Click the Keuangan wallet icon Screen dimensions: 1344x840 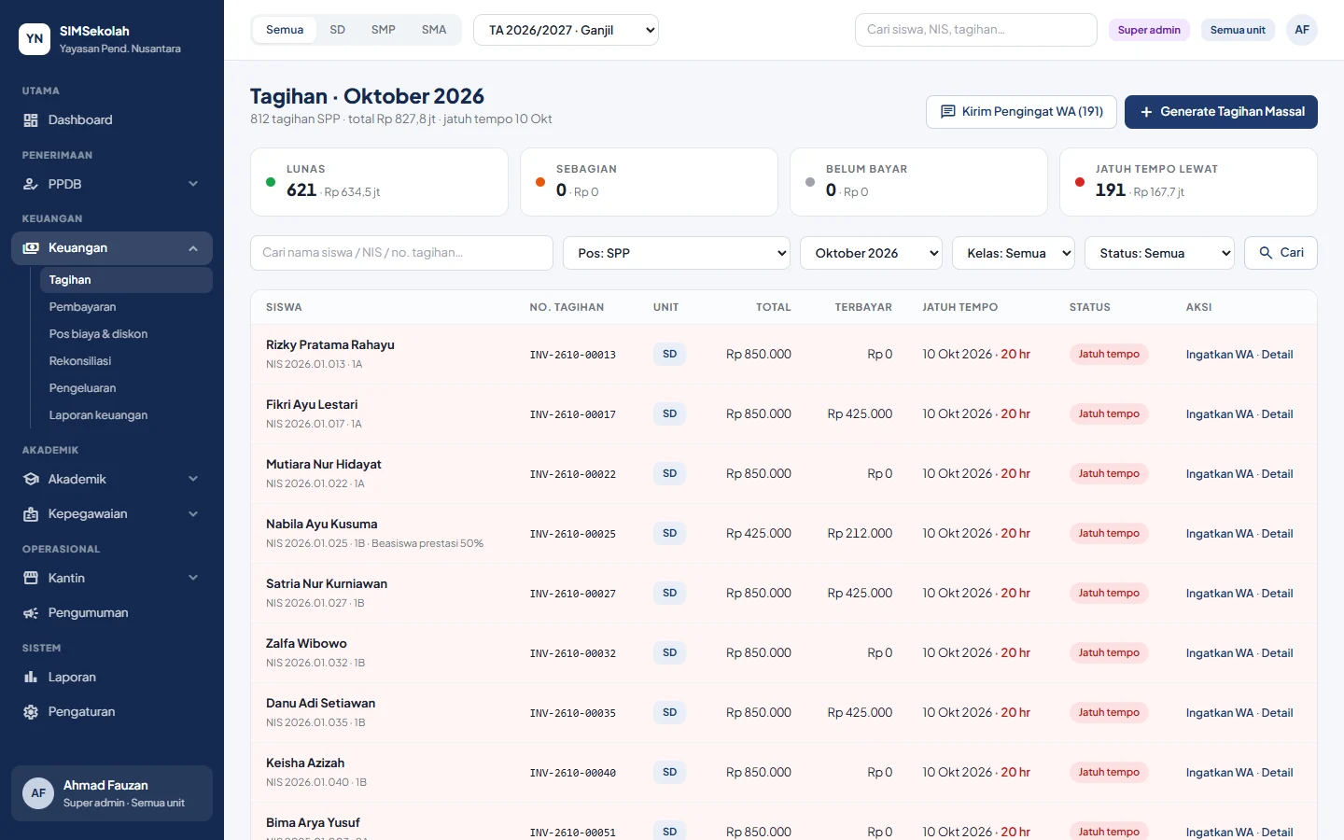point(31,248)
